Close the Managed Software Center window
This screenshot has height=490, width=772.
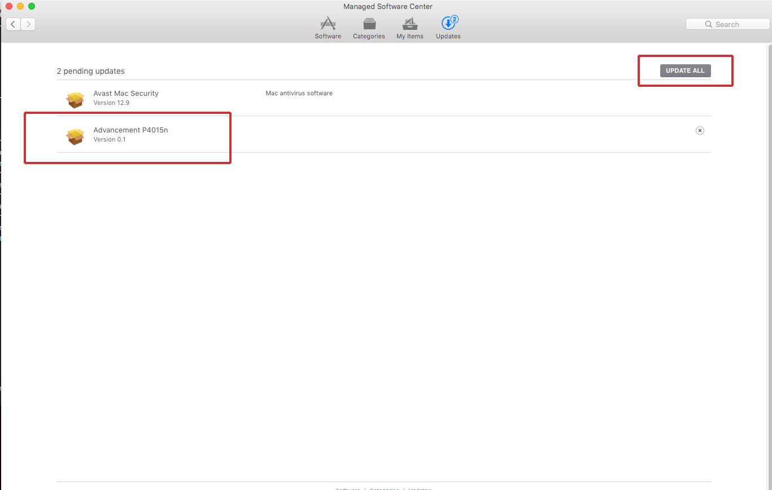pyautogui.click(x=9, y=6)
